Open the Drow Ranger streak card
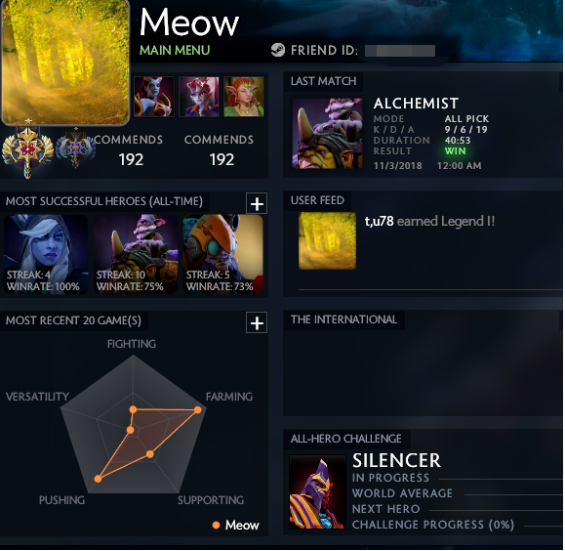The height and width of the screenshot is (551, 565). point(46,254)
